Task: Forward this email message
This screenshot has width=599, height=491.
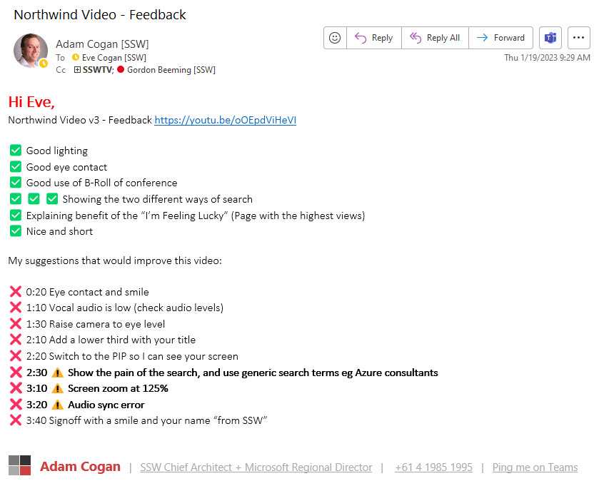Action: pos(500,38)
